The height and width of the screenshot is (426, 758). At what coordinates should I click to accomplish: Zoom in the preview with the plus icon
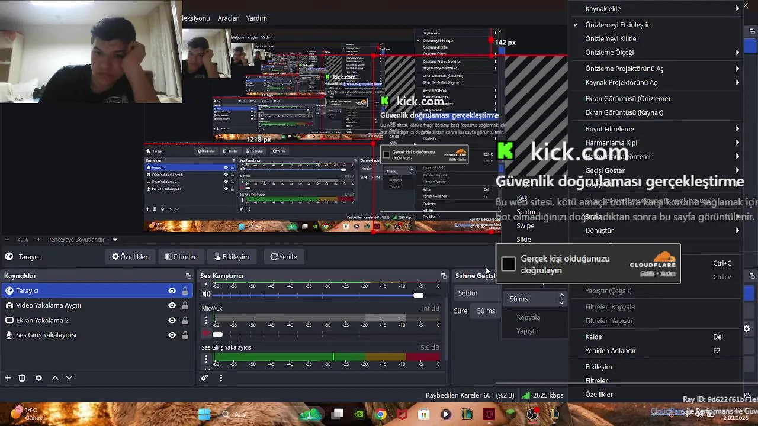tap(38, 240)
